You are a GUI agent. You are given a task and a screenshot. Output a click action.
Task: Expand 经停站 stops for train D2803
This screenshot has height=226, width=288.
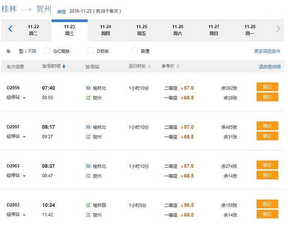tap(16, 215)
